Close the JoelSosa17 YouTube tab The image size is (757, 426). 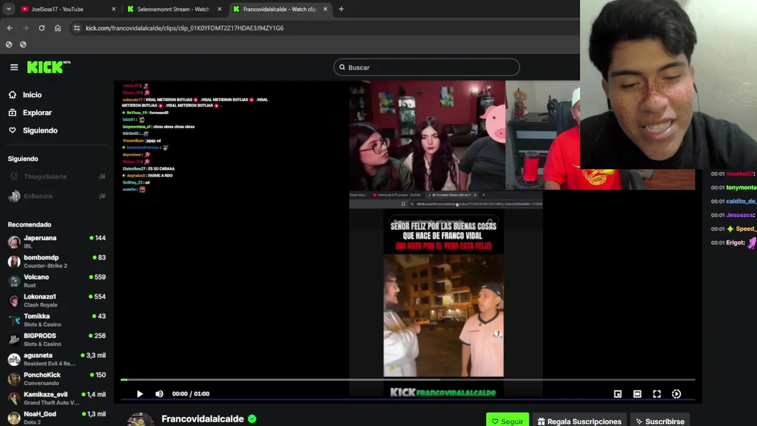tap(114, 9)
